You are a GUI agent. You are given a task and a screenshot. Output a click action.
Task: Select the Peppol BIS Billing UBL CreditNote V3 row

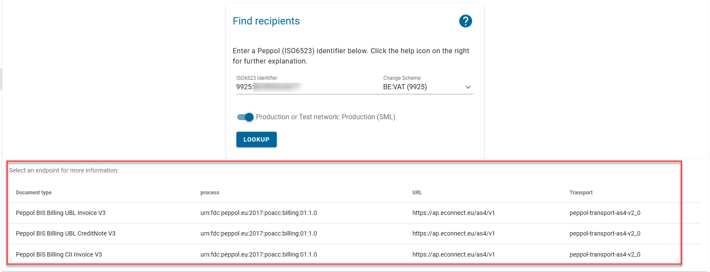(x=66, y=233)
